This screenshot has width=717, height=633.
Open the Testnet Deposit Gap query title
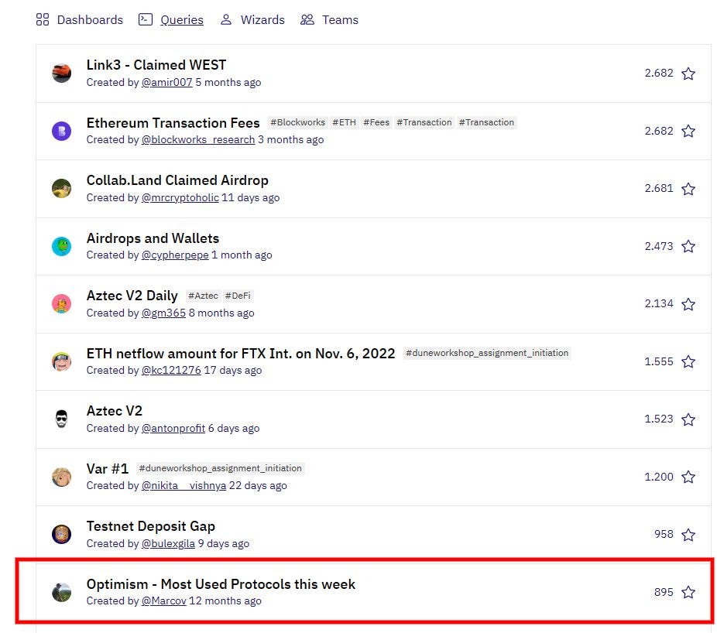pyautogui.click(x=151, y=526)
